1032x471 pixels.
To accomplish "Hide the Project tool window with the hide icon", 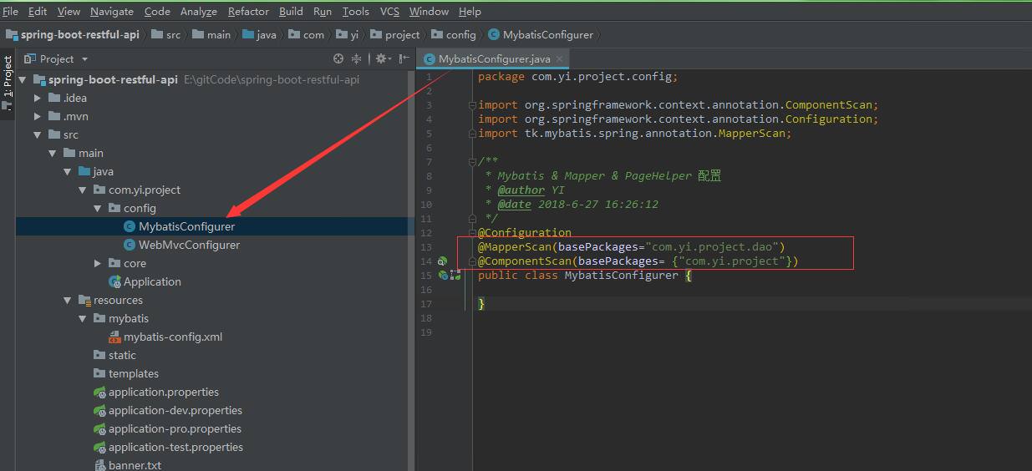I will [404, 58].
